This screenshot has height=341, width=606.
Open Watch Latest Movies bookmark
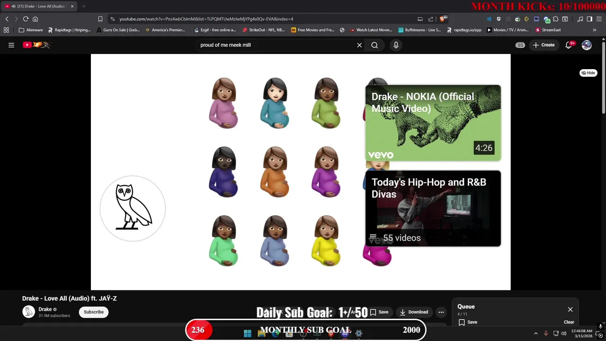coord(371,30)
